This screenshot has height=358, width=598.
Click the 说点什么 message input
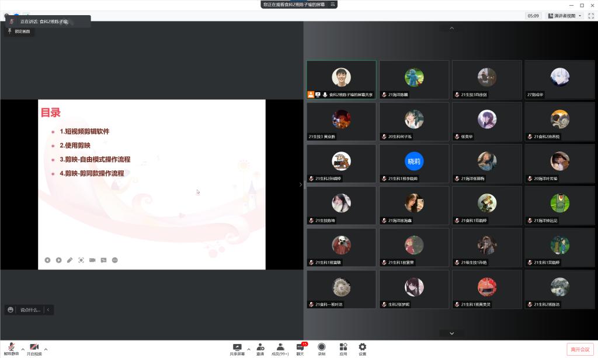(30, 310)
